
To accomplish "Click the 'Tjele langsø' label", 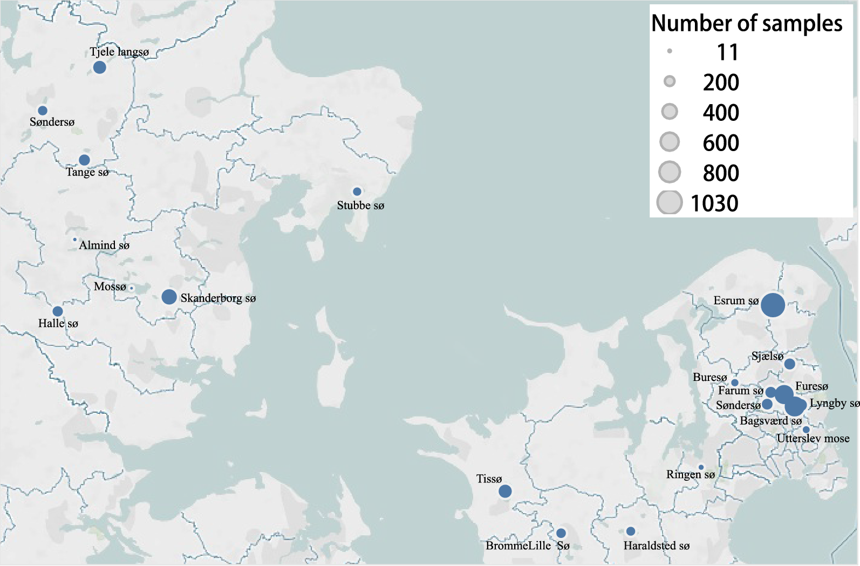I will click(x=119, y=52).
